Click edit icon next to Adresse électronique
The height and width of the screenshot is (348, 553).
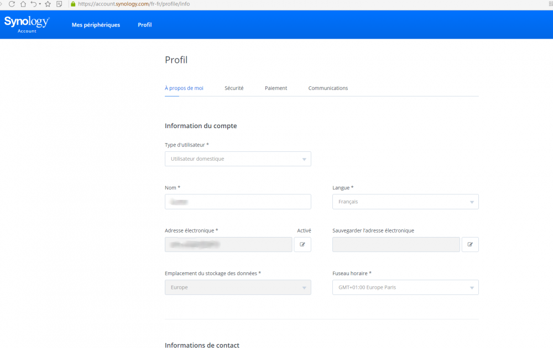[x=302, y=244]
